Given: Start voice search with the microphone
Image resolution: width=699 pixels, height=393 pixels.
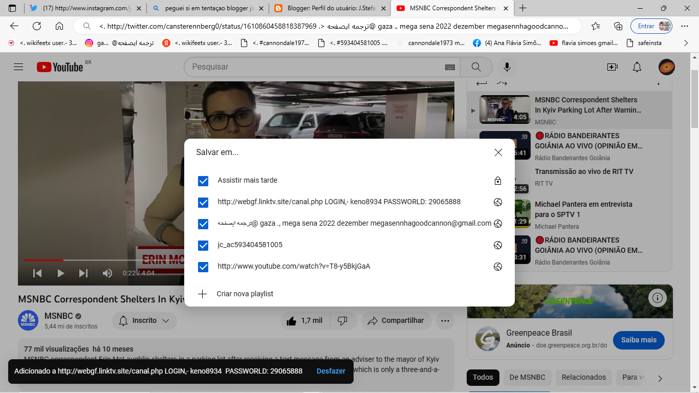Looking at the screenshot, I should tap(507, 67).
